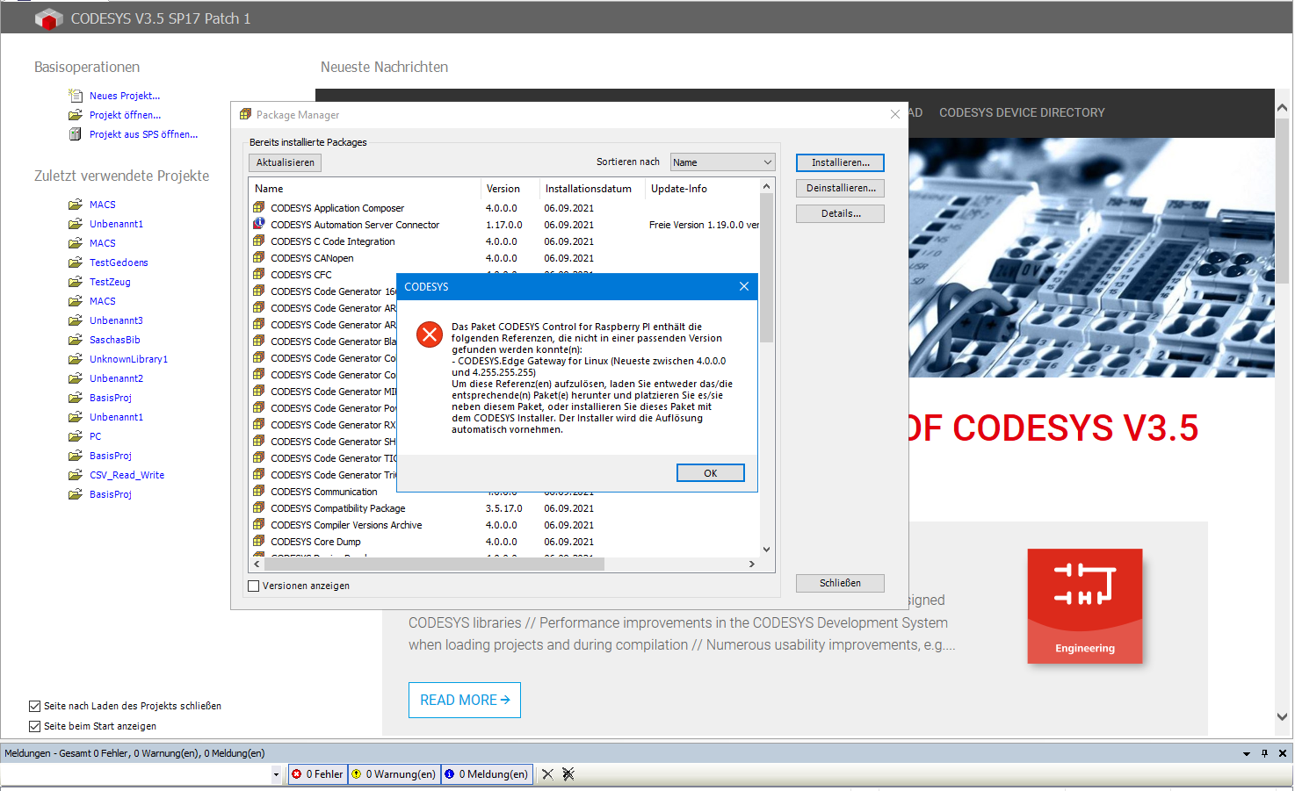The height and width of the screenshot is (791, 1295).
Task: Close the CODESYS error dialog with X
Action: point(744,286)
